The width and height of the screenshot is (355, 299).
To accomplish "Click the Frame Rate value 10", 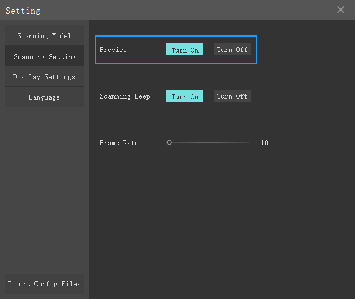I will [x=265, y=143].
